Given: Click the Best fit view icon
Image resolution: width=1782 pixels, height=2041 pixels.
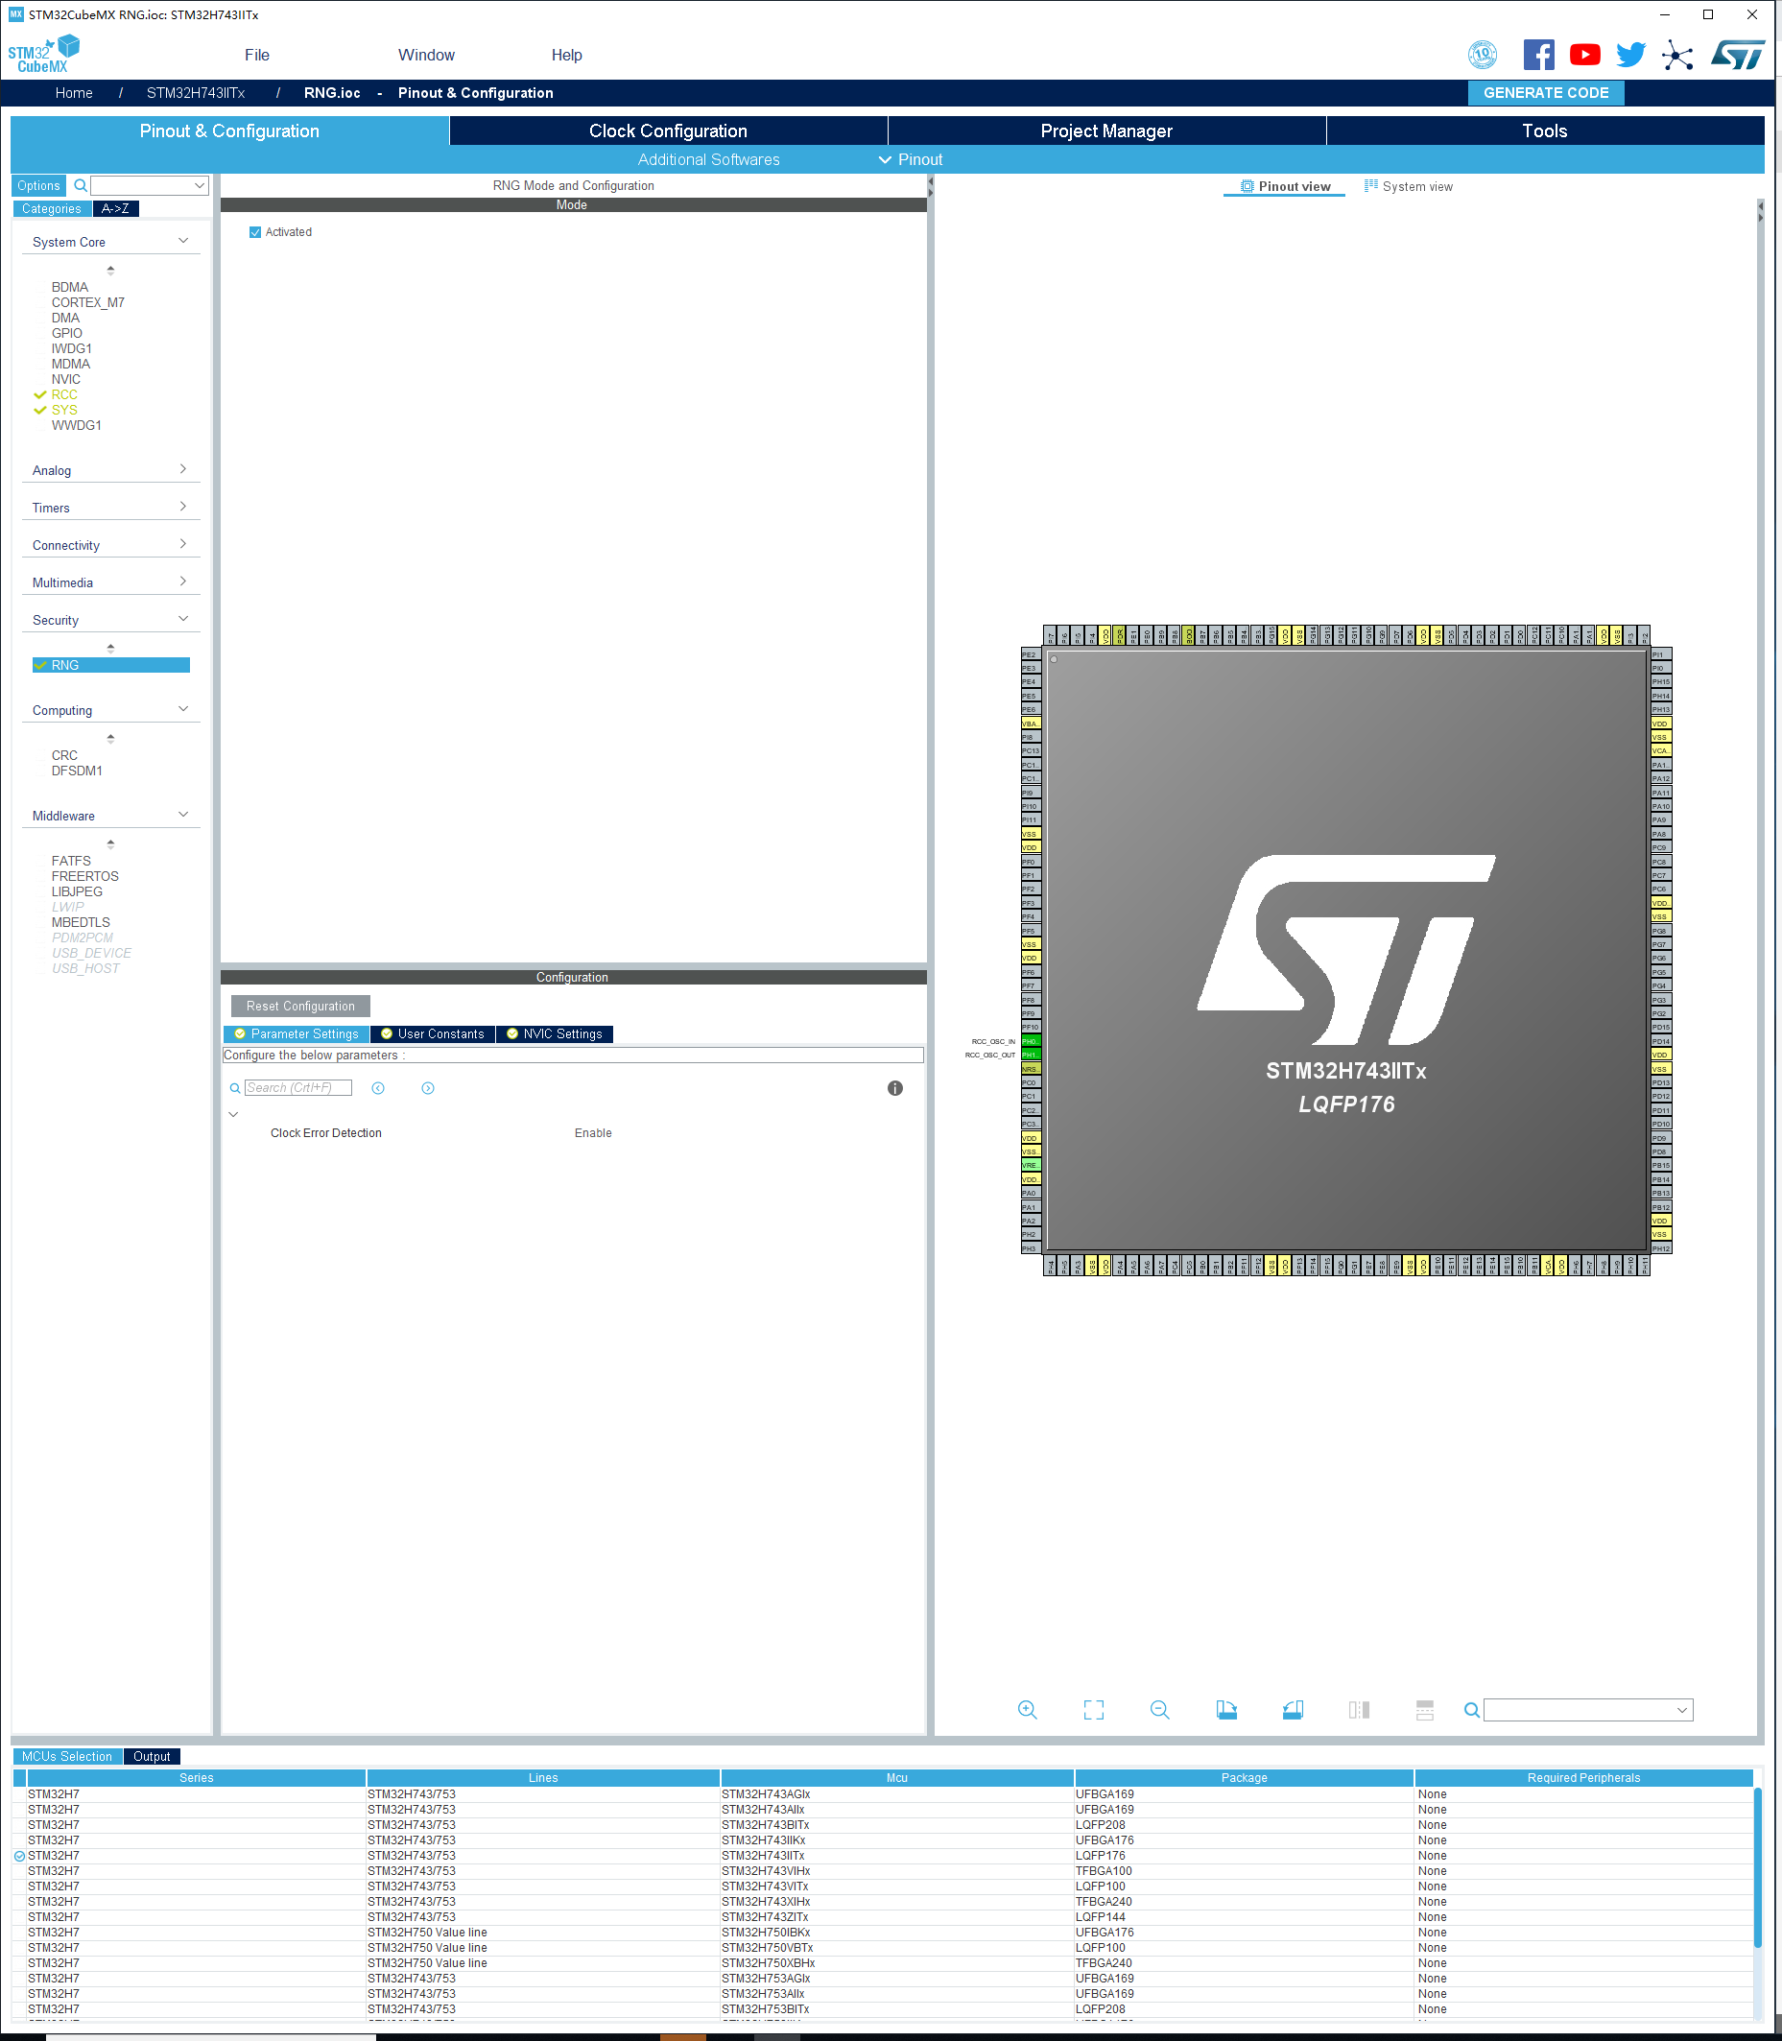Looking at the screenshot, I should click(x=1094, y=1709).
